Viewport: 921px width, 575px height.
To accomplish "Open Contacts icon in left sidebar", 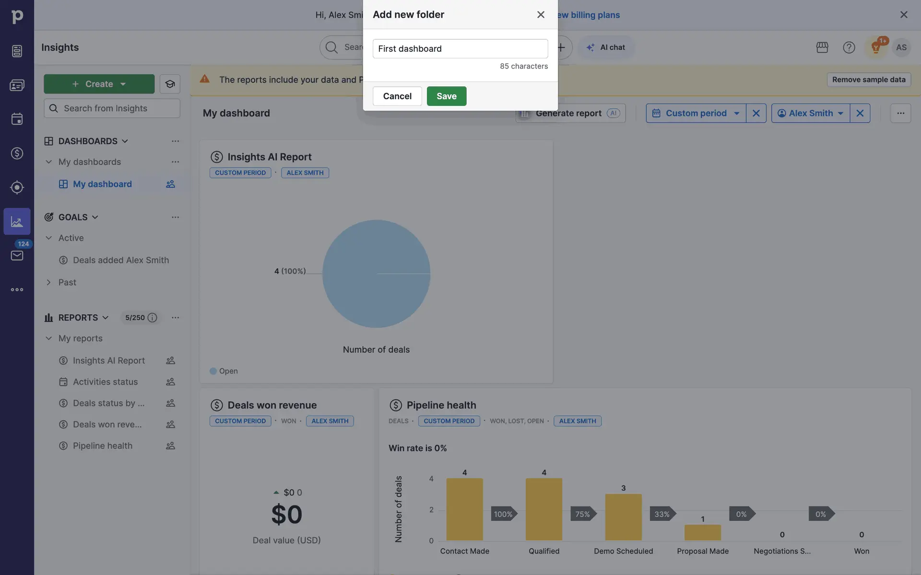I will [17, 85].
